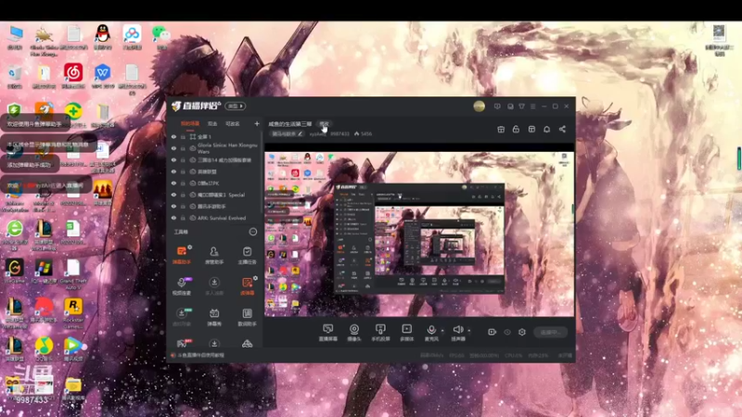Select the orange highlighted scene tab
Image resolution: width=742 pixels, height=417 pixels.
point(190,124)
